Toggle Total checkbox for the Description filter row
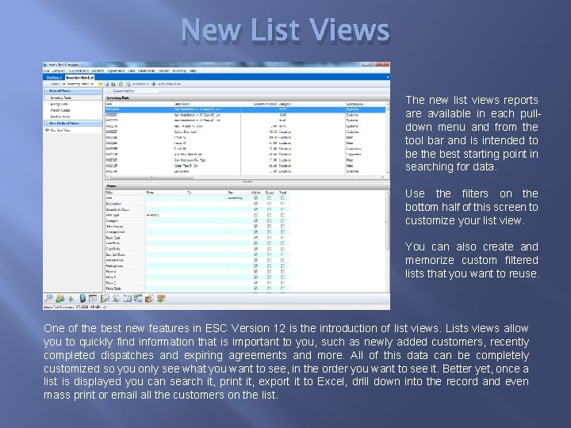Viewport: 571px width, 428px height. point(282,204)
